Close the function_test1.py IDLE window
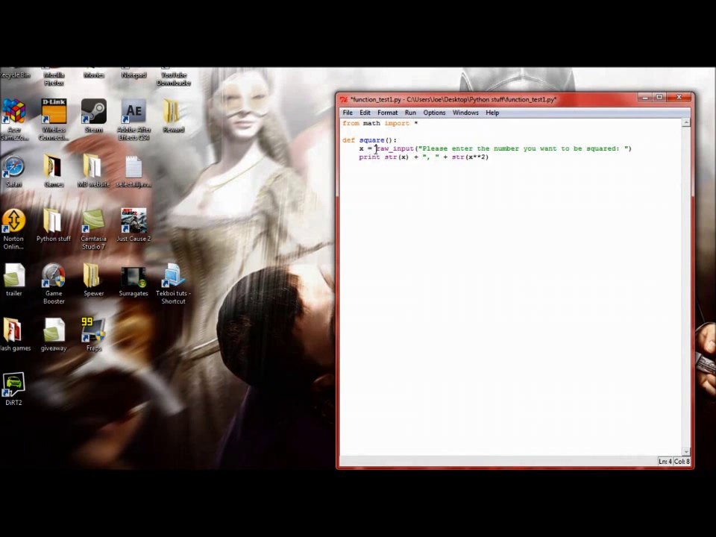The width and height of the screenshot is (716, 537). pyautogui.click(x=679, y=97)
